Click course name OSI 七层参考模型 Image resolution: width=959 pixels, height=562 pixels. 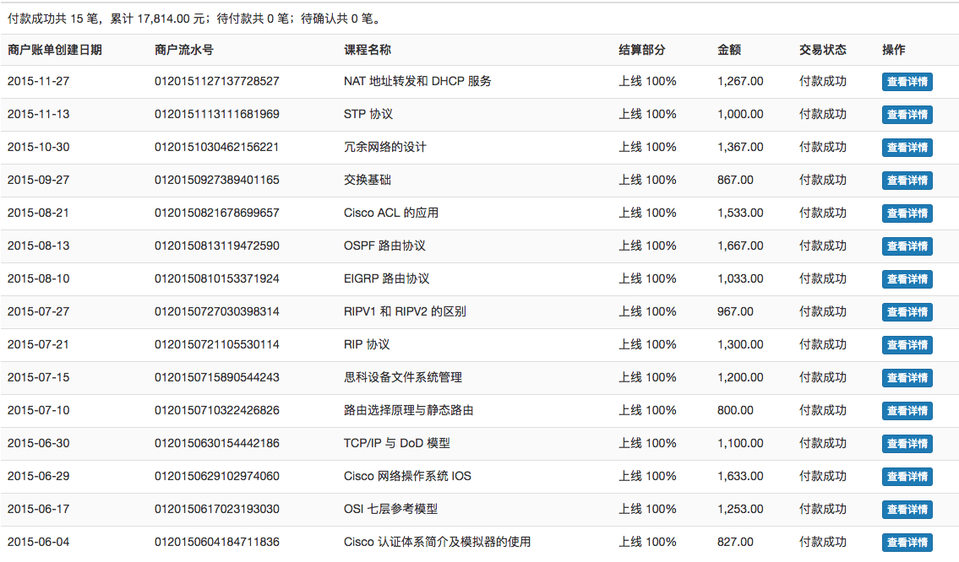pyautogui.click(x=391, y=510)
